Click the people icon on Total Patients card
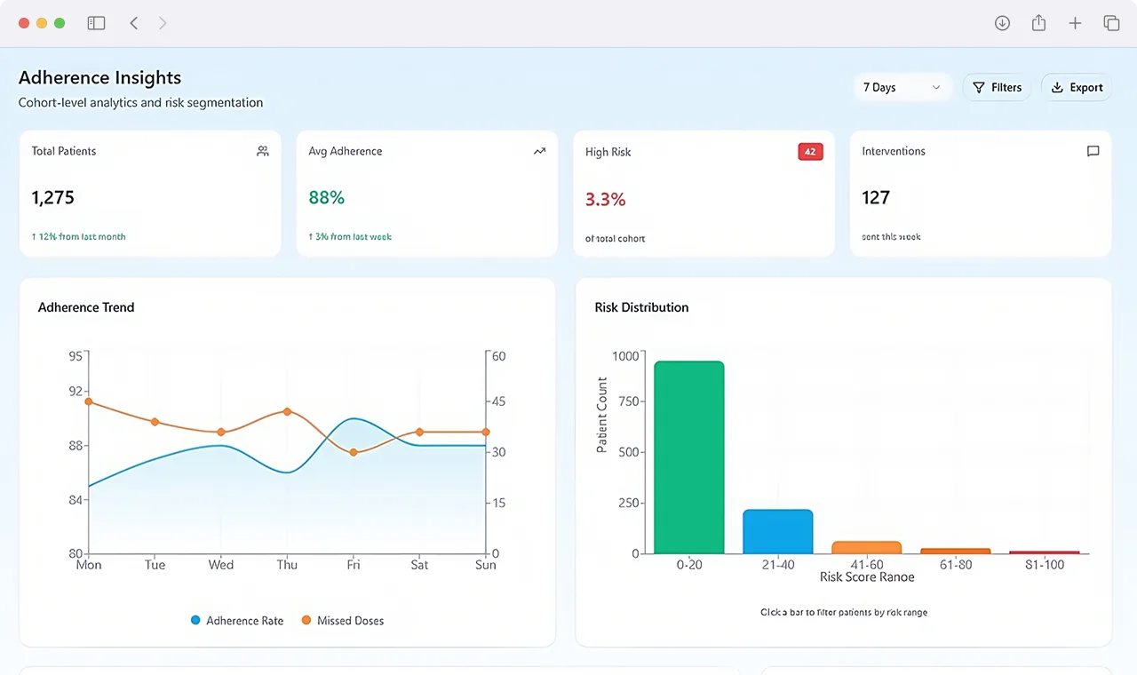 263,151
